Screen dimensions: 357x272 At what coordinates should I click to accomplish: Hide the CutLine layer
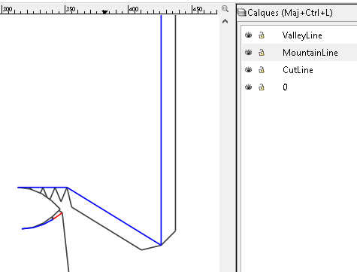tap(248, 70)
